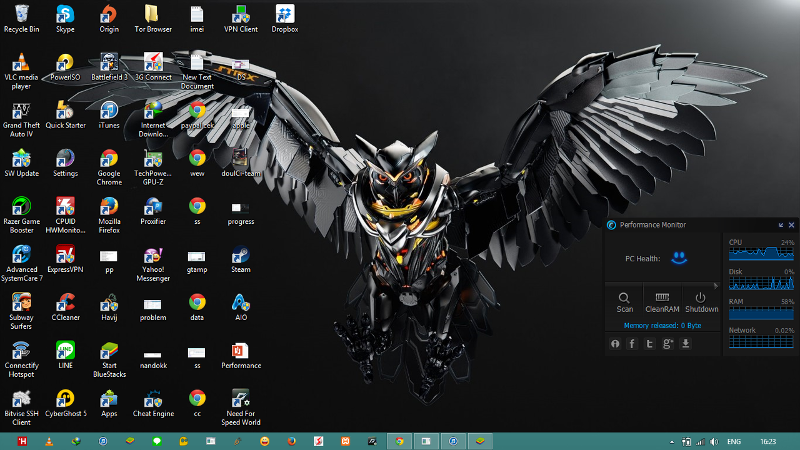The image size is (800, 450).
Task: Click the Scan button in Performance Monitor
Action: 624,302
